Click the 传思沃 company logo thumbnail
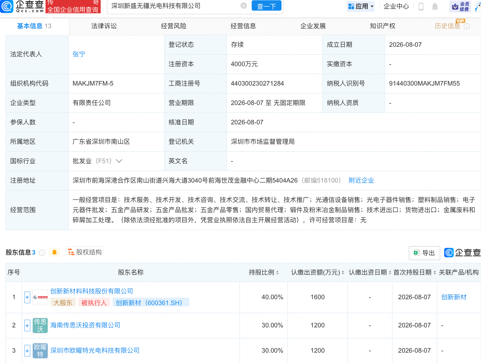Screen dimensions: 481x363 (x=40, y=326)
